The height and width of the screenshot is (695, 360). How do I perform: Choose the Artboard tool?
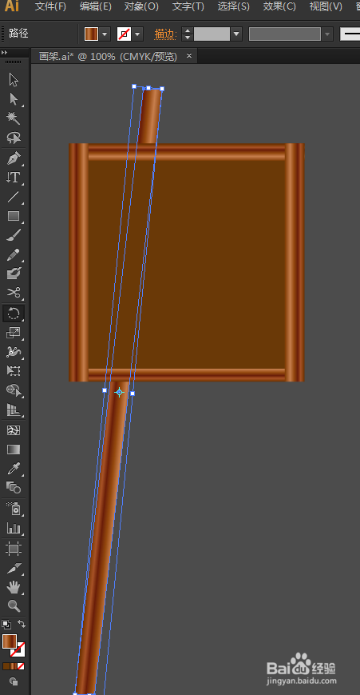pyautogui.click(x=14, y=549)
